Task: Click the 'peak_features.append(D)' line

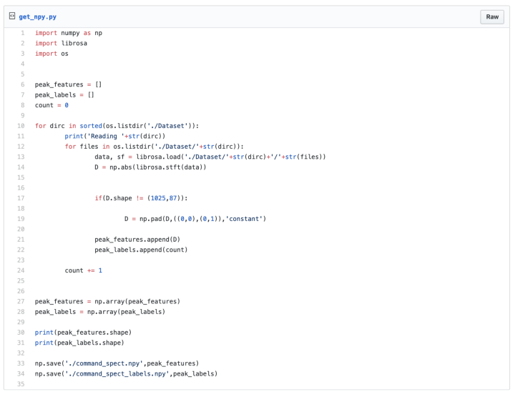Action: click(x=137, y=240)
